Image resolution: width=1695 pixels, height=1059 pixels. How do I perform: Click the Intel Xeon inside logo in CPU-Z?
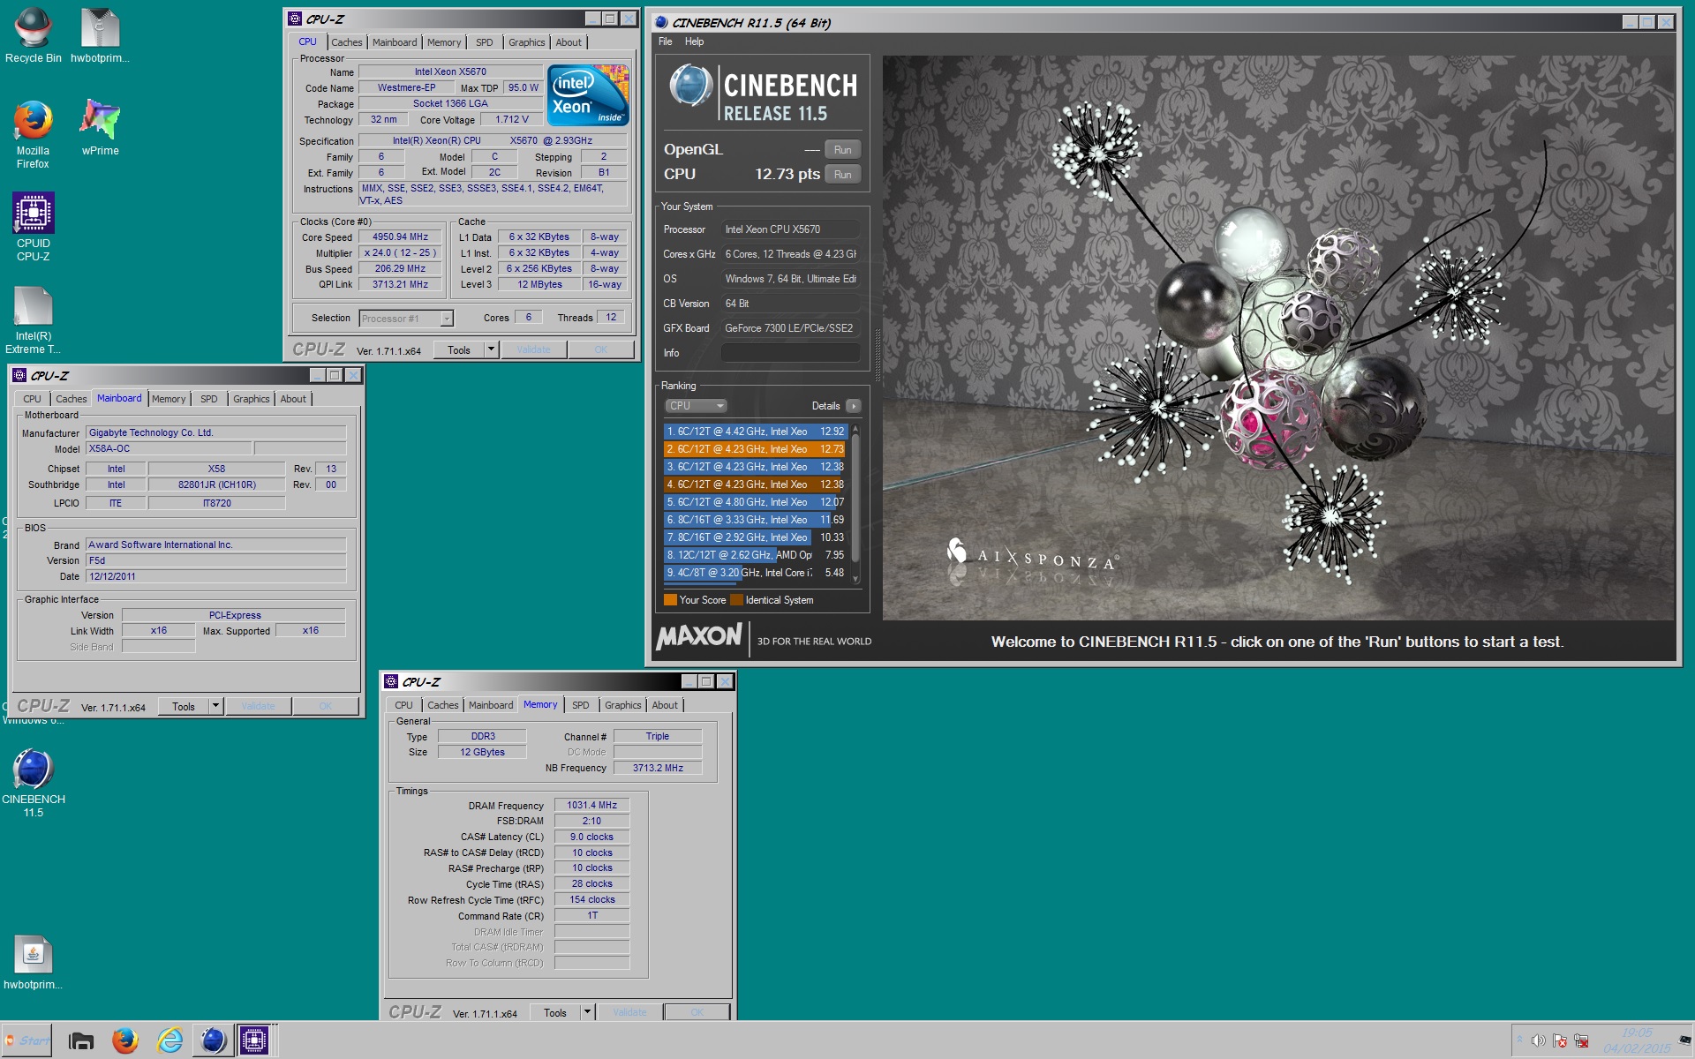[588, 94]
